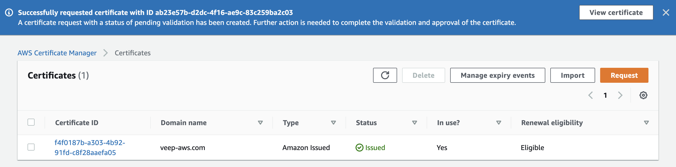Select page 1 in pagination
Screen dimensions: 676x167
[605, 95]
